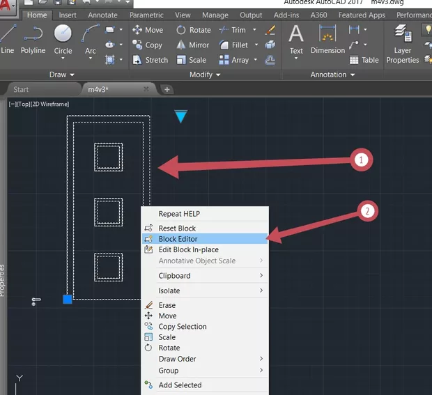The height and width of the screenshot is (395, 432).
Task: Switch to the Parametric ribbon tab
Action: tap(146, 15)
